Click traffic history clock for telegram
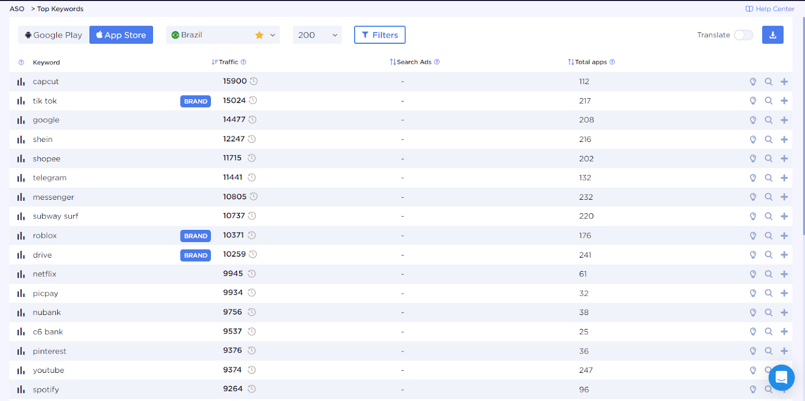This screenshot has width=805, height=401. (252, 177)
